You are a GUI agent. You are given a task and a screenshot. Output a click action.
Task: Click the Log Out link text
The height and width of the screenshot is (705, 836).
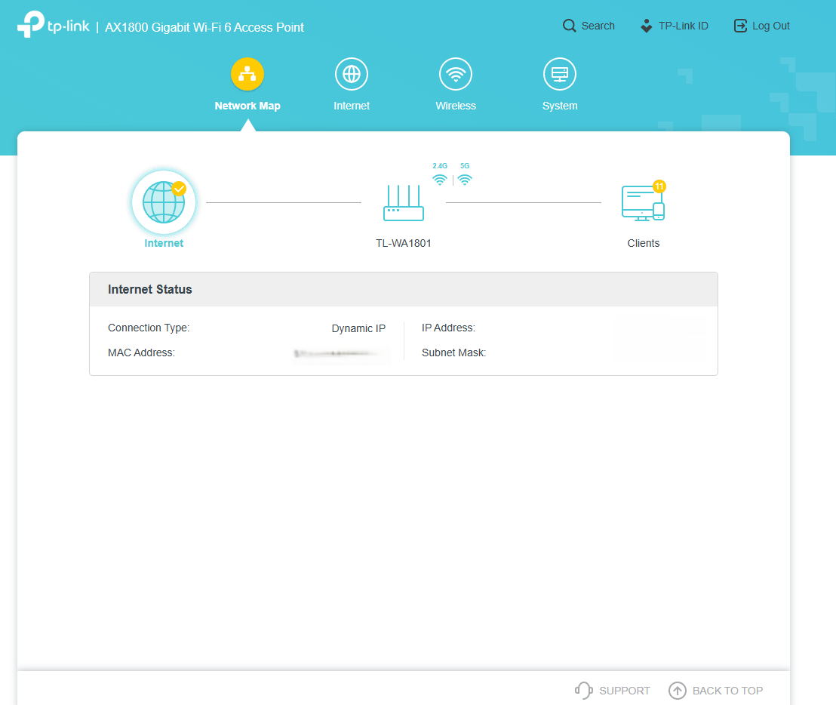pyautogui.click(x=771, y=26)
